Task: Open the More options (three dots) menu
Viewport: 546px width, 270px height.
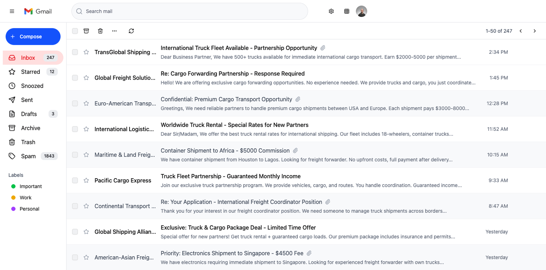Action: [x=114, y=31]
